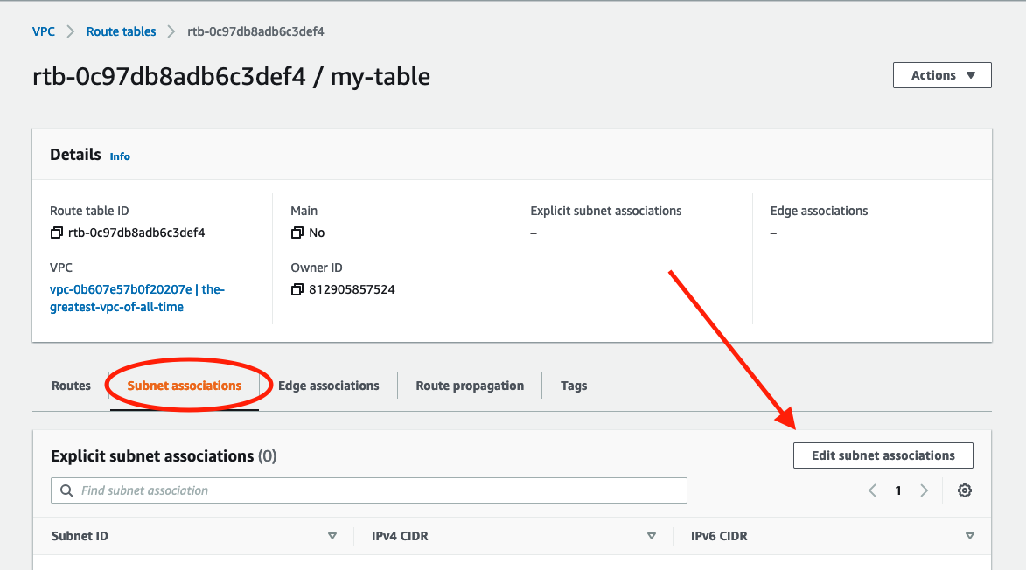This screenshot has height=570, width=1026.
Task: Sort by IPv6 CIDR column arrow
Action: coord(969,536)
